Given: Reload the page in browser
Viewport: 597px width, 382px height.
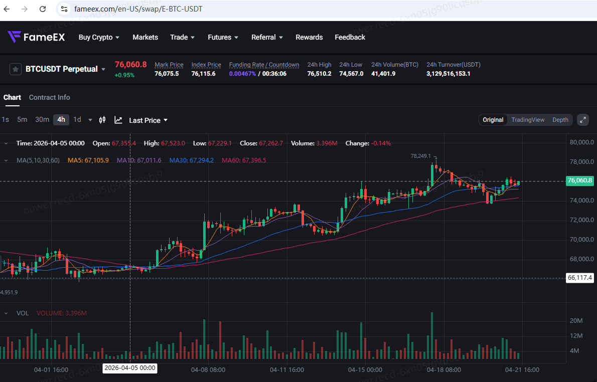Looking at the screenshot, I should click(x=43, y=9).
